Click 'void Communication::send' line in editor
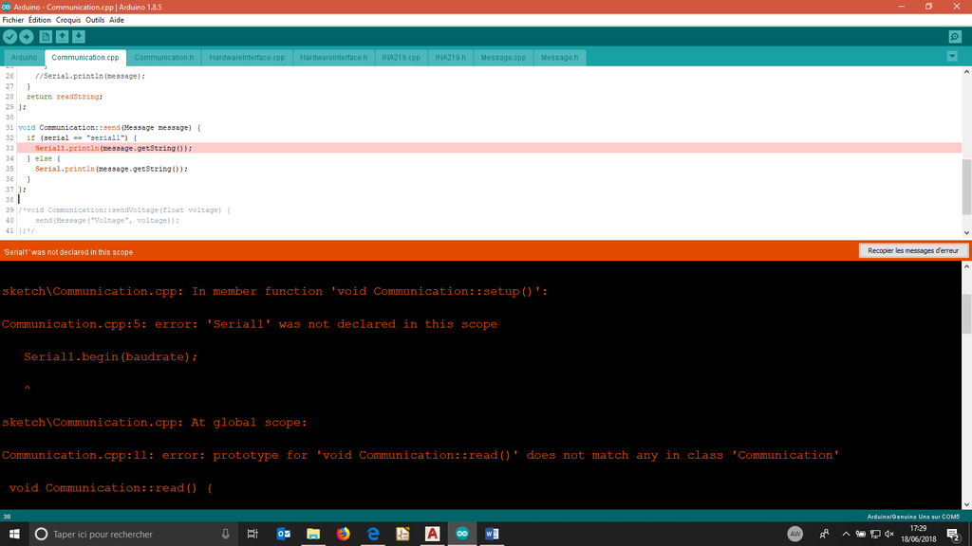The image size is (972, 546). [109, 128]
